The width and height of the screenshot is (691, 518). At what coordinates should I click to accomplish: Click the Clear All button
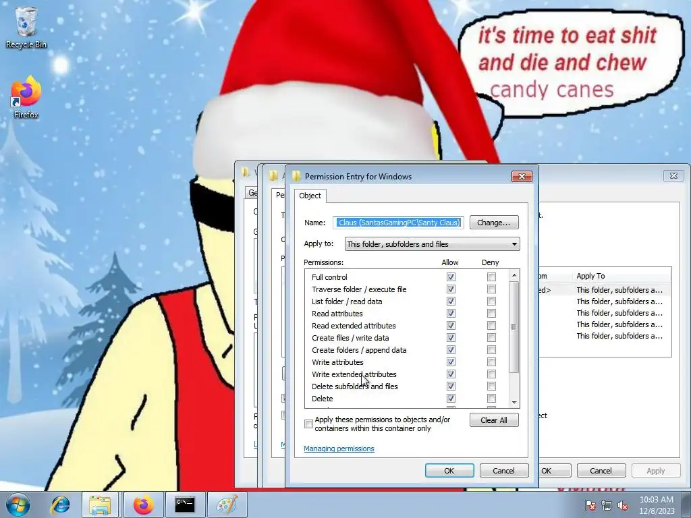[493, 420]
